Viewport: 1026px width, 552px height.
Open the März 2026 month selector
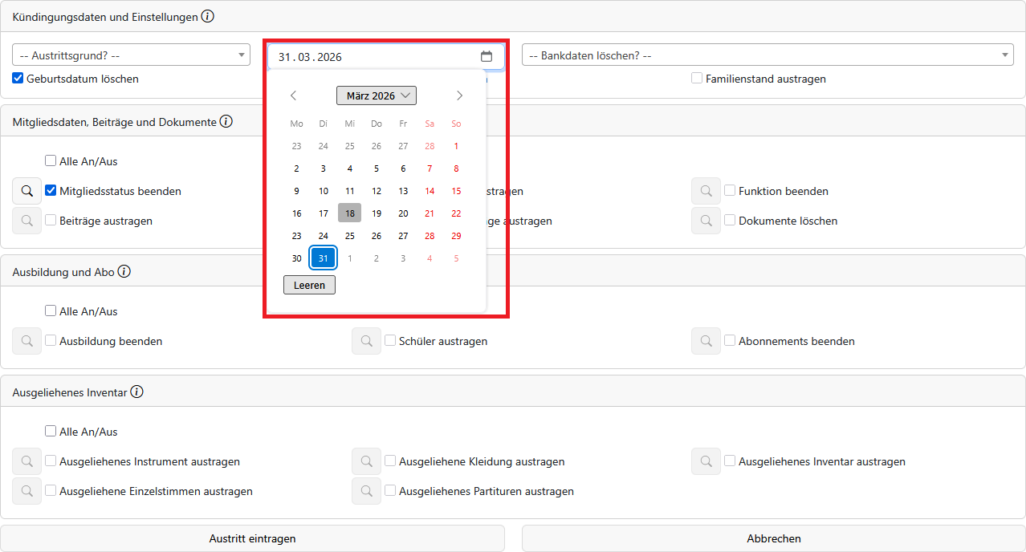[376, 95]
